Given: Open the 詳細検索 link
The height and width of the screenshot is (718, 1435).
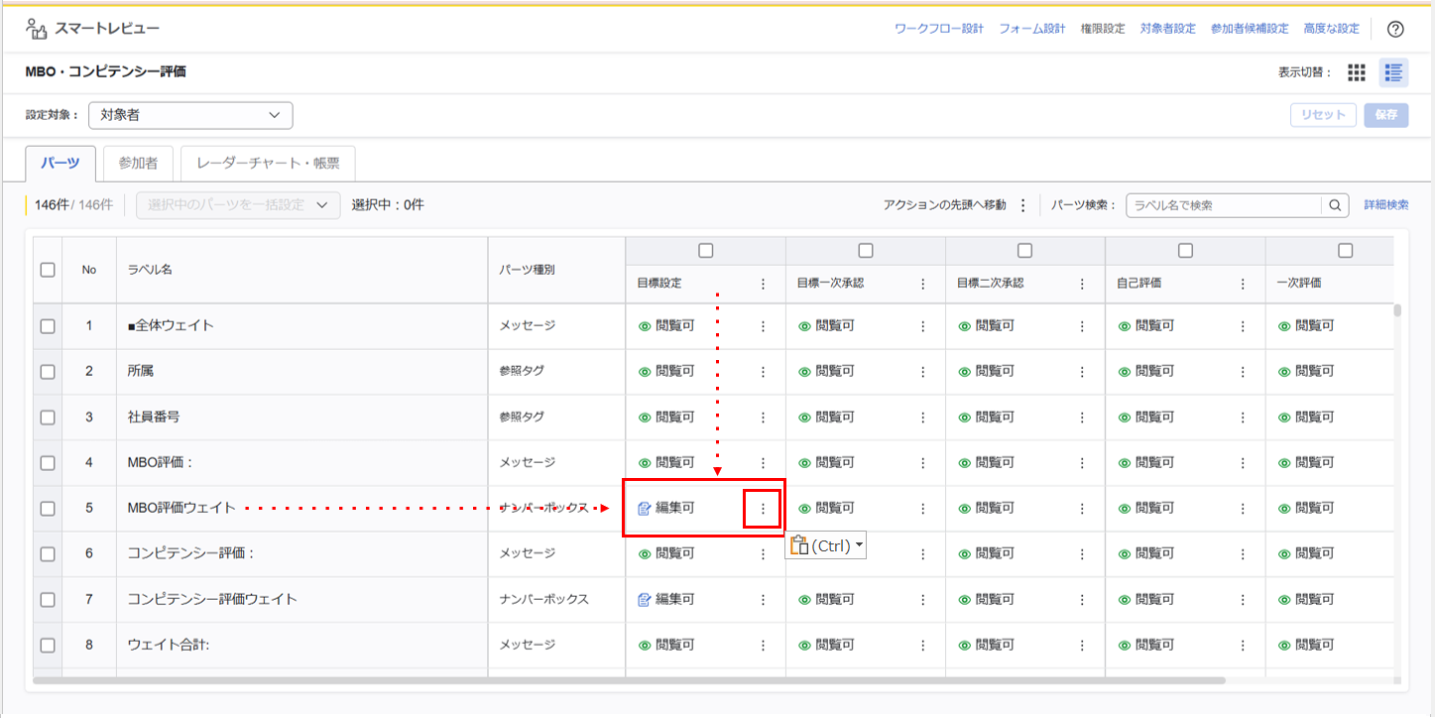Looking at the screenshot, I should click(1386, 205).
